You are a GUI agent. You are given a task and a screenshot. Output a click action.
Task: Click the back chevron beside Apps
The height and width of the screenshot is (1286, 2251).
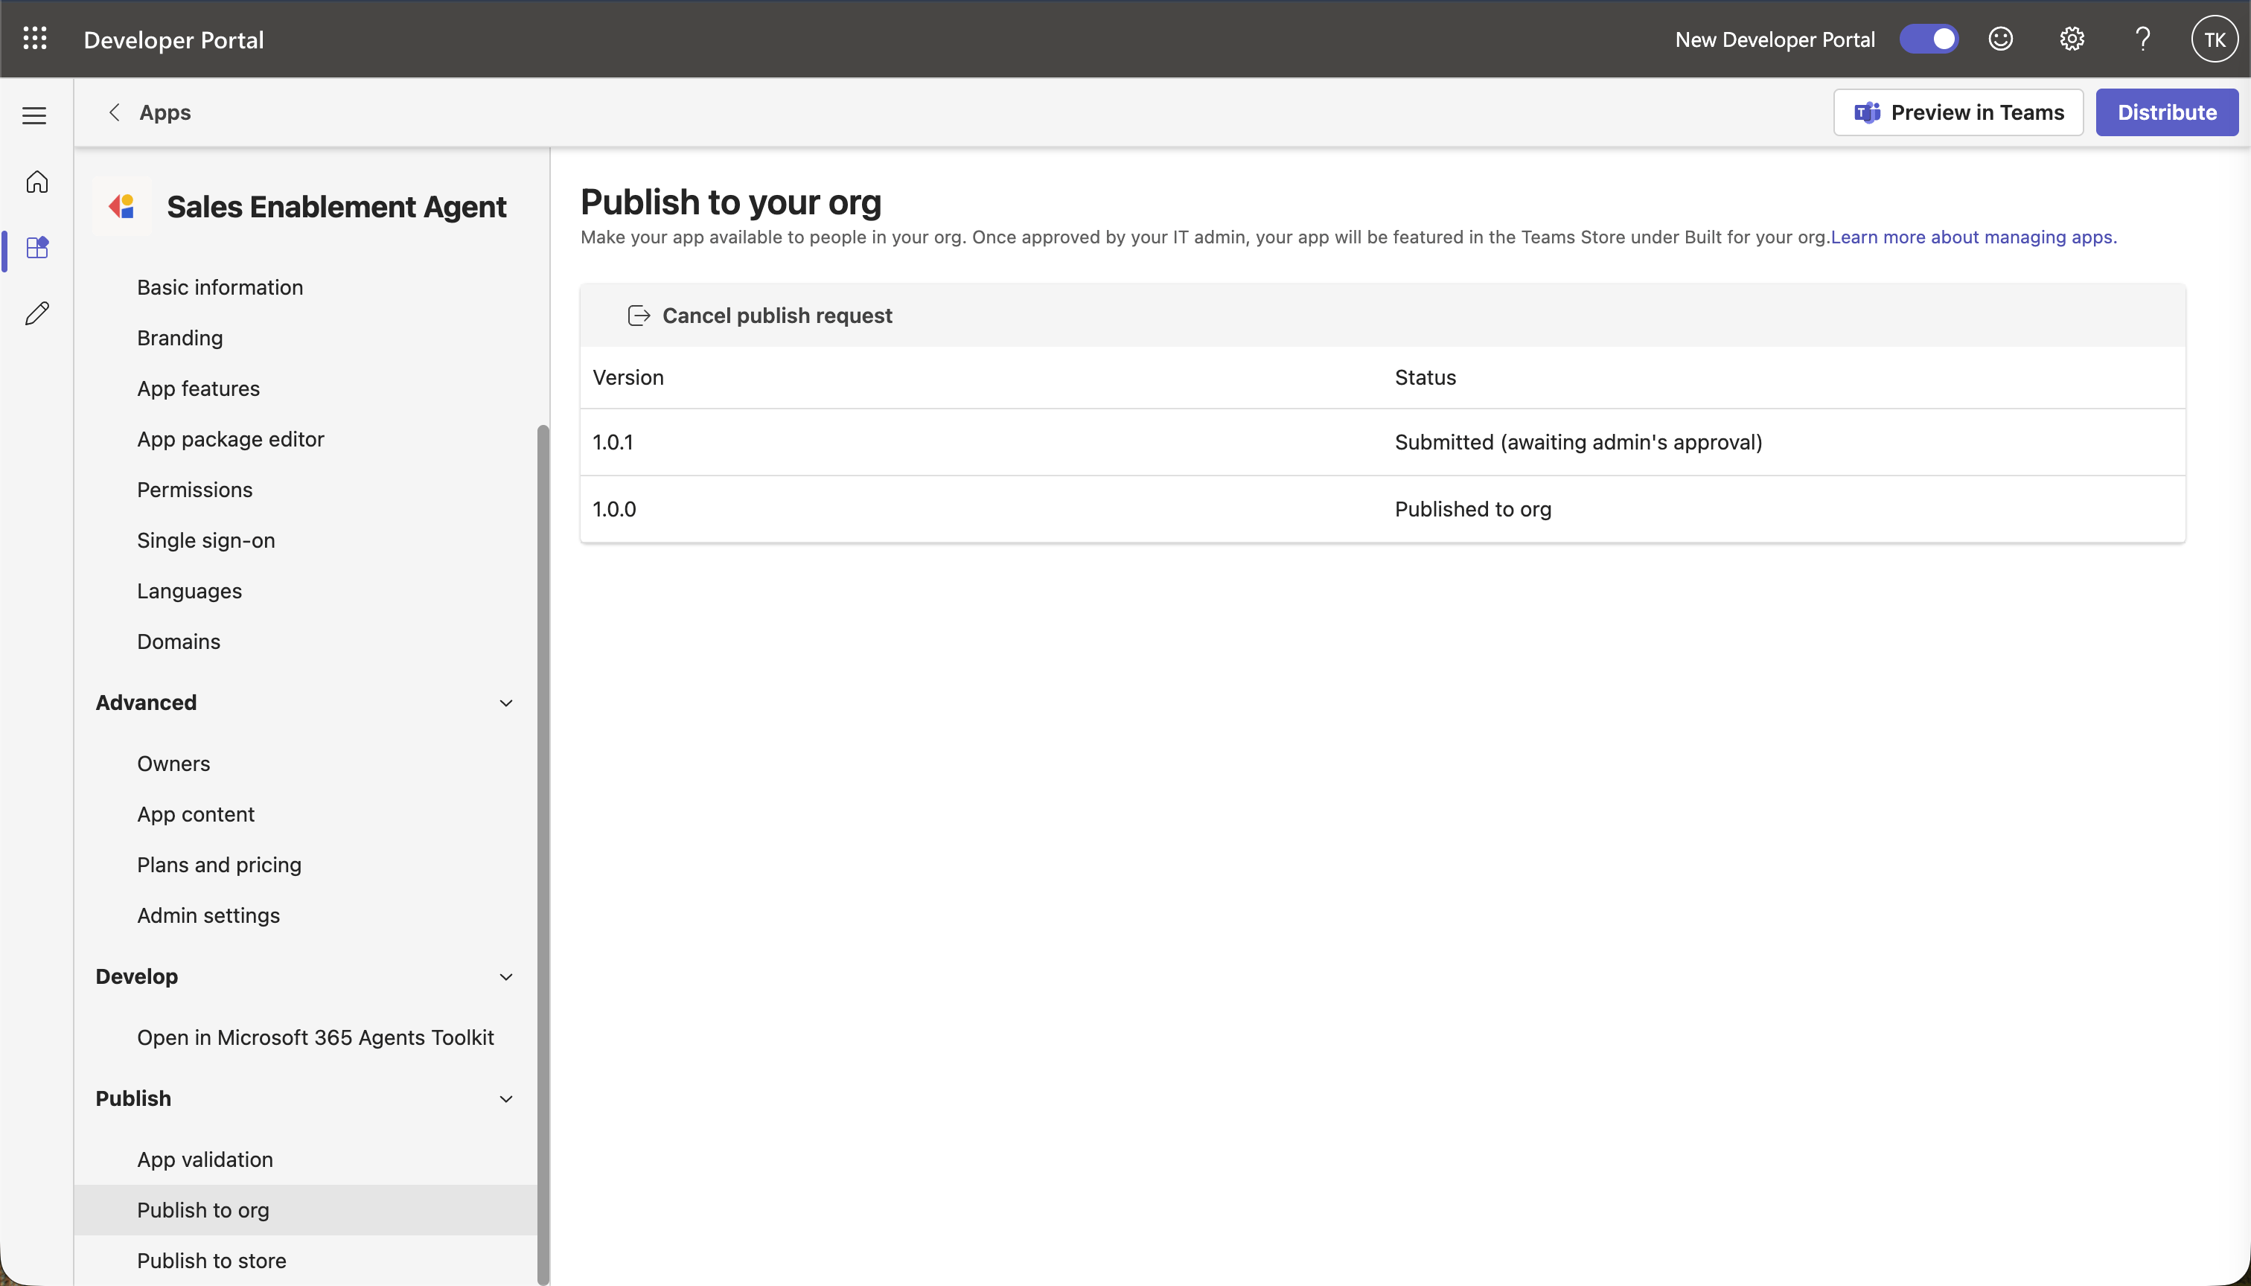pyautogui.click(x=114, y=112)
